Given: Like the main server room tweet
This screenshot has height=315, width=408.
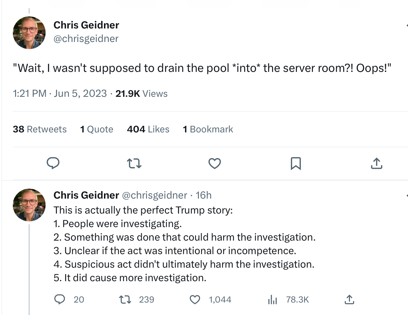Looking at the screenshot, I should point(214,163).
